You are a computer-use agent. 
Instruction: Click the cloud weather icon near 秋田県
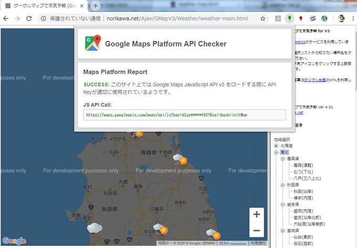94,228
